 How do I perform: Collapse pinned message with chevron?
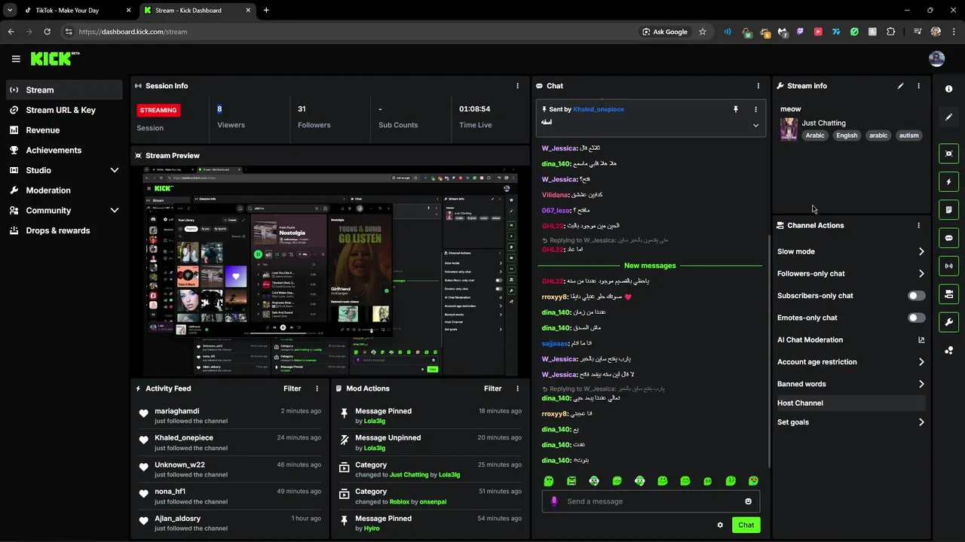(755, 125)
